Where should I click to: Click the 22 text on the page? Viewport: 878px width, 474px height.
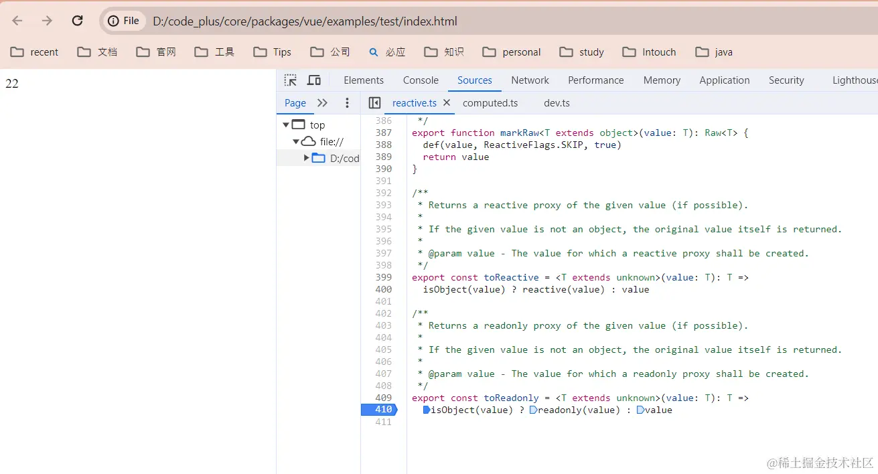[x=12, y=84]
